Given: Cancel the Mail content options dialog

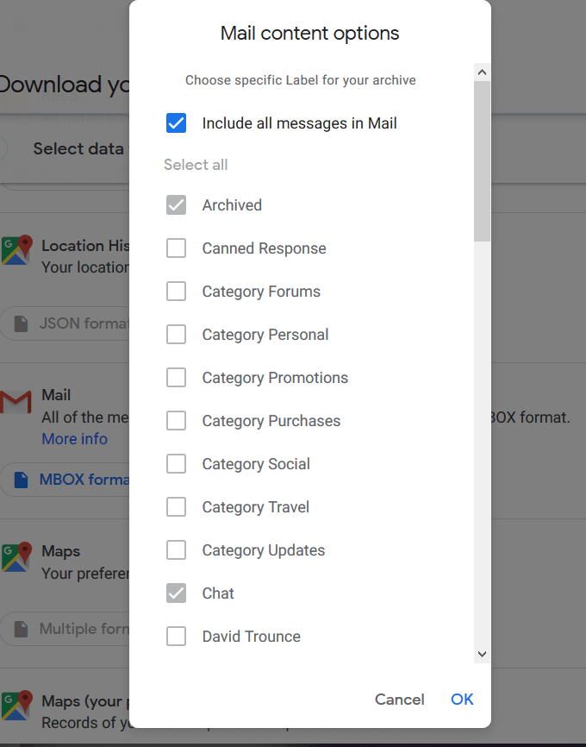Looking at the screenshot, I should [x=399, y=700].
